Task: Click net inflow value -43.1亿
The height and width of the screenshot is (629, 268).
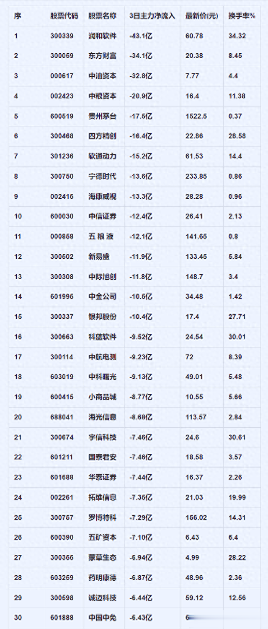Action: click(x=141, y=36)
